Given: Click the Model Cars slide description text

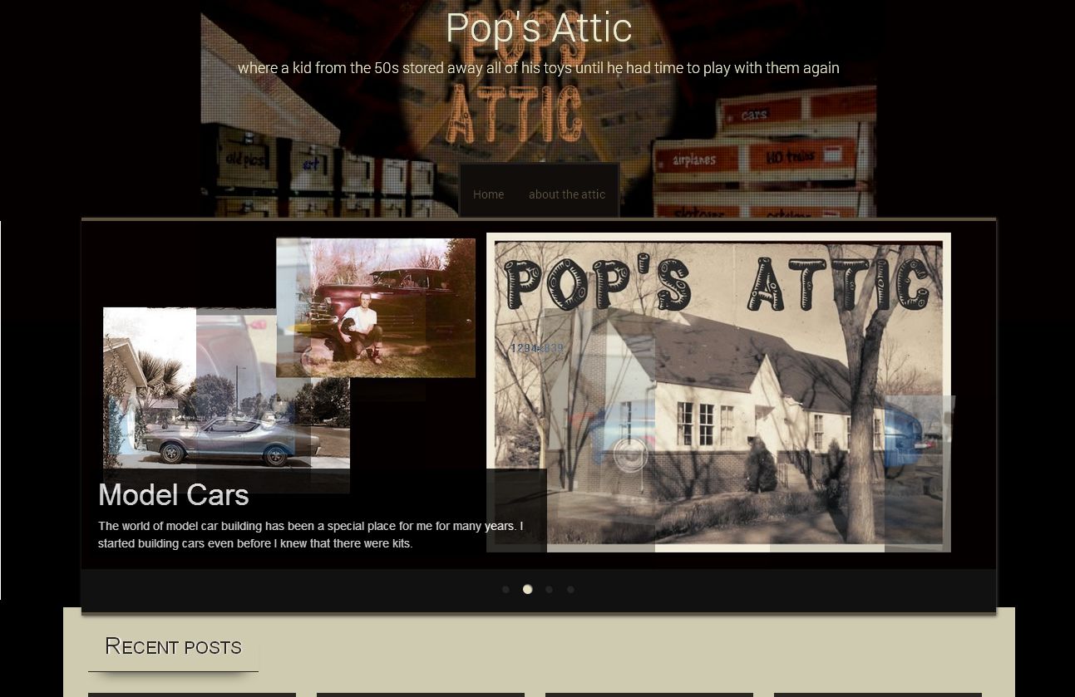Looking at the screenshot, I should click(309, 535).
